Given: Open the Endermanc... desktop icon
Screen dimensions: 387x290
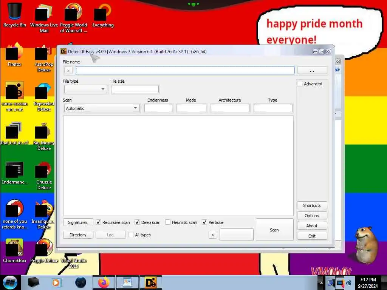Looking at the screenshot, I should [15, 173].
